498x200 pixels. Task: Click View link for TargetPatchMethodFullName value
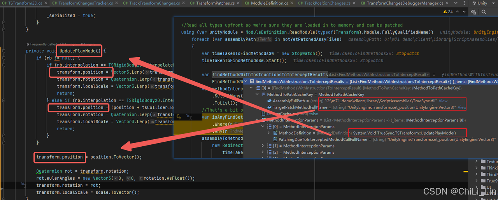[461, 107]
